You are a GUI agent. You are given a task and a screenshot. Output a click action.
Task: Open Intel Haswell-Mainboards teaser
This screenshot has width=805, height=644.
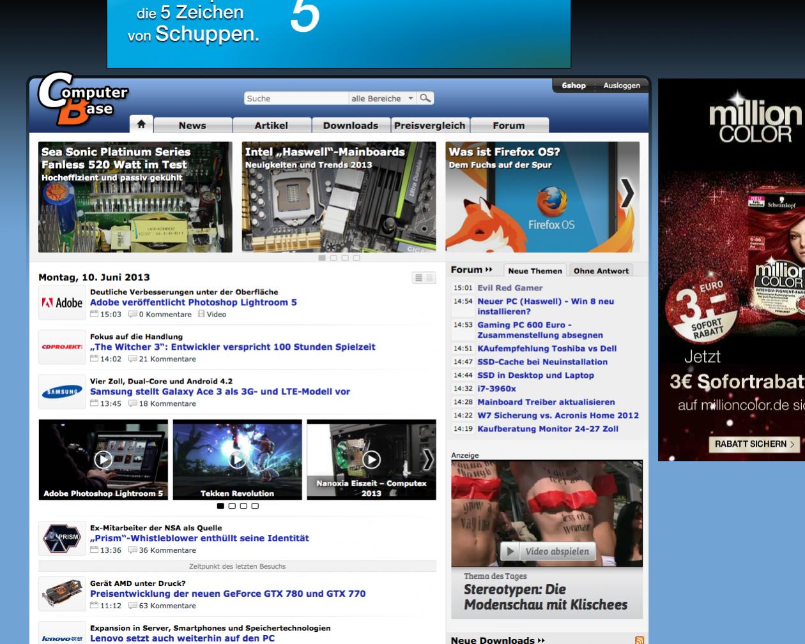(x=339, y=197)
